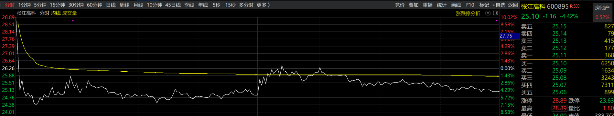
Task: Switch to the 分时 period tab
Action: click(x=9, y=5)
